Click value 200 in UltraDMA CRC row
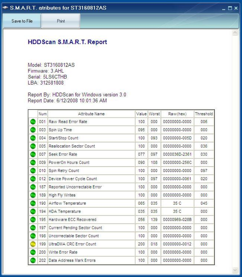242x277 pixels. 141,244
